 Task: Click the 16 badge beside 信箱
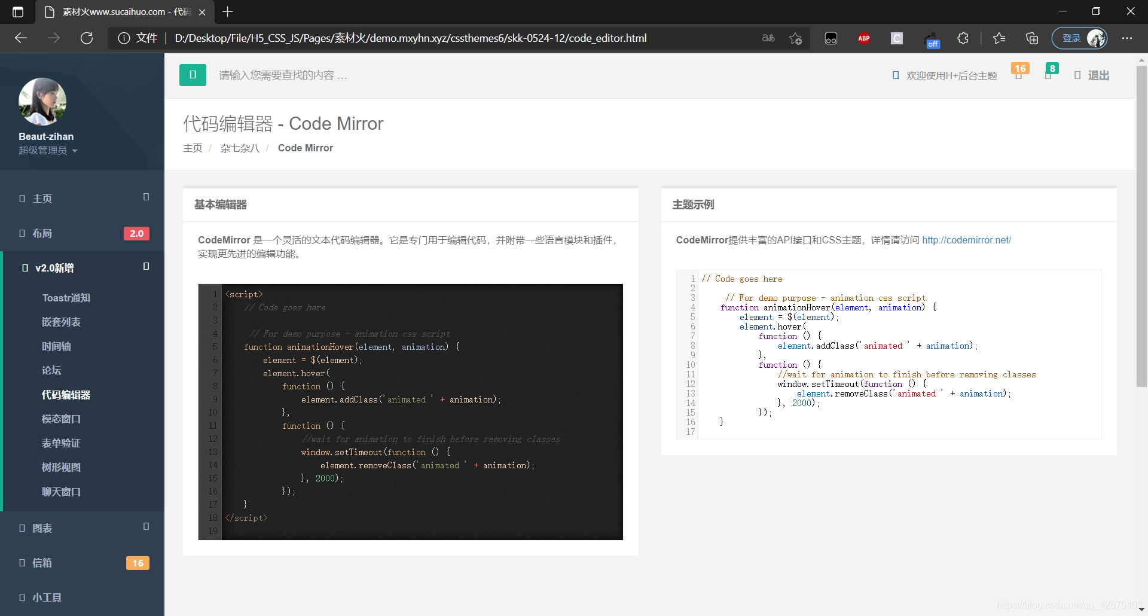pyautogui.click(x=138, y=563)
